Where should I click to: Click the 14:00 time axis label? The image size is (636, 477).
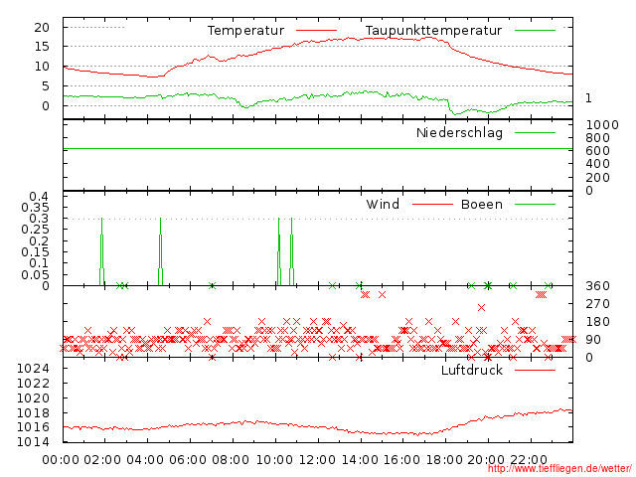[360, 460]
